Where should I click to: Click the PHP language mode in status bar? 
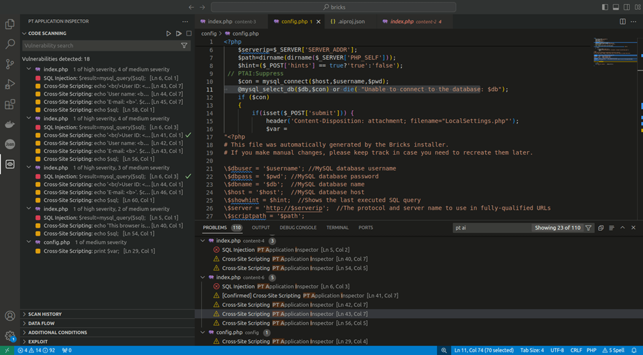point(592,350)
